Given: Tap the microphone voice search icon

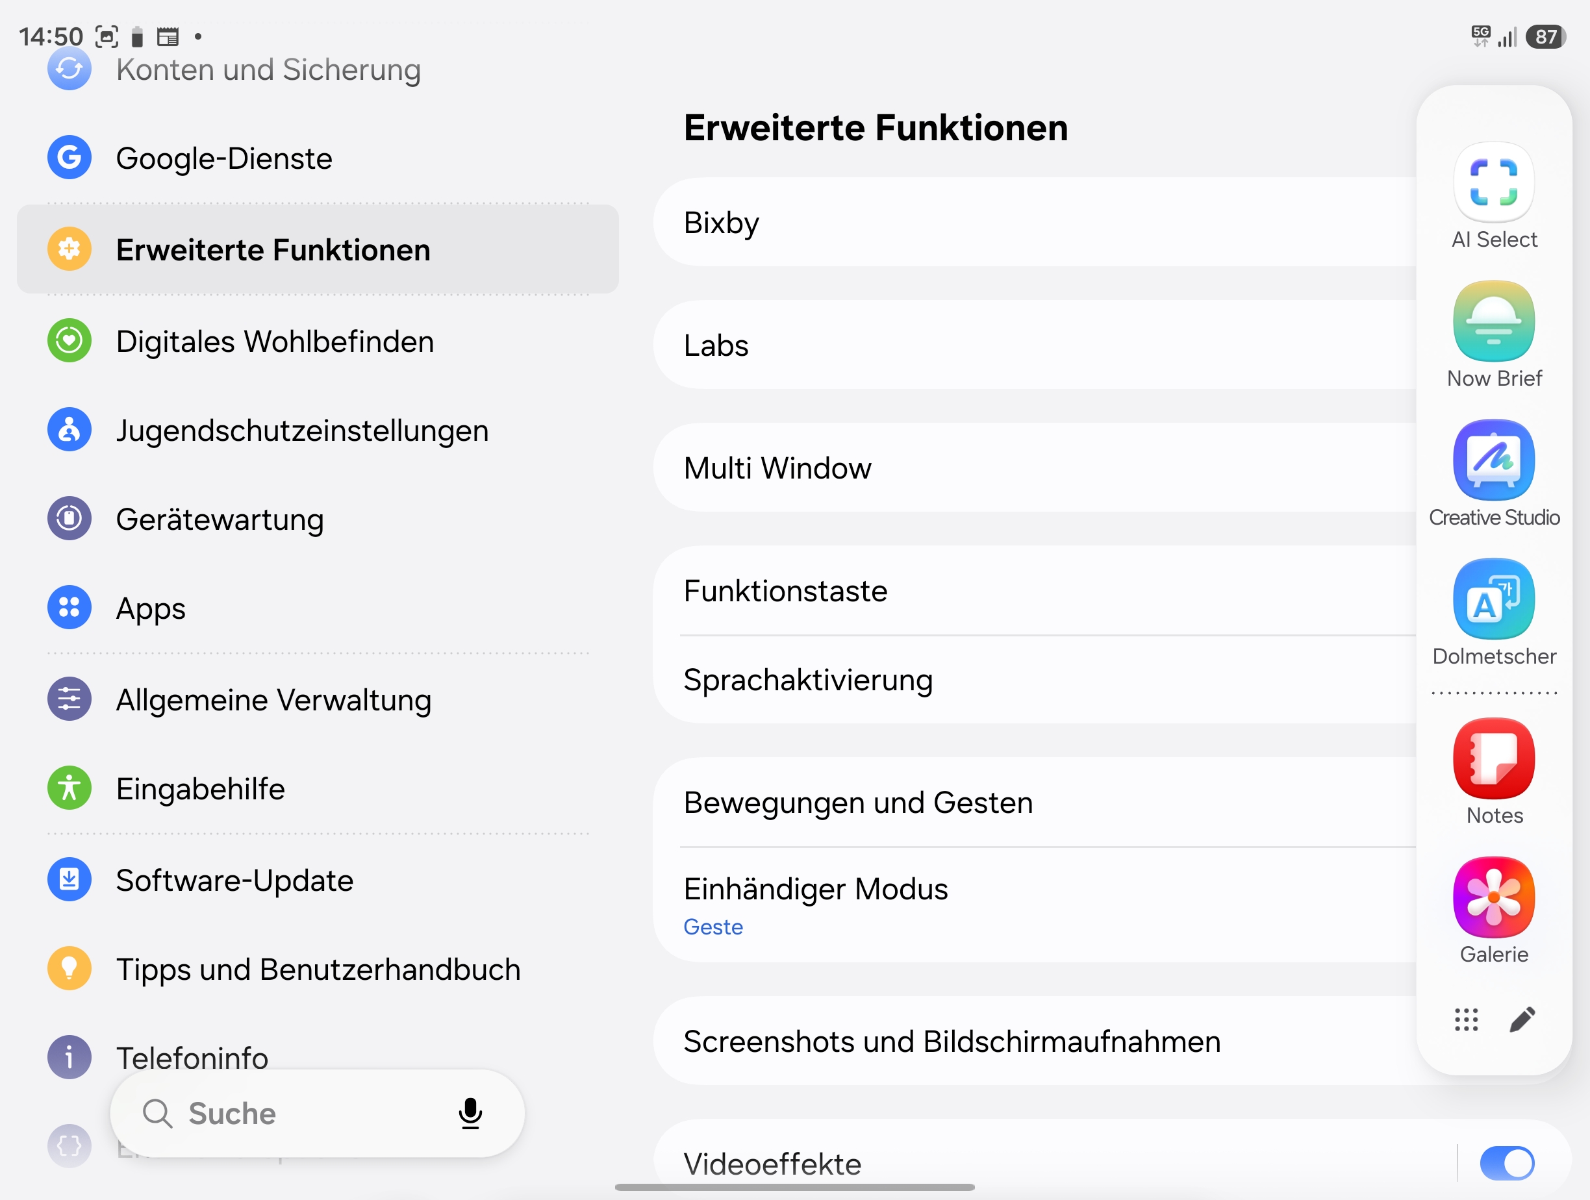Looking at the screenshot, I should pos(470,1114).
